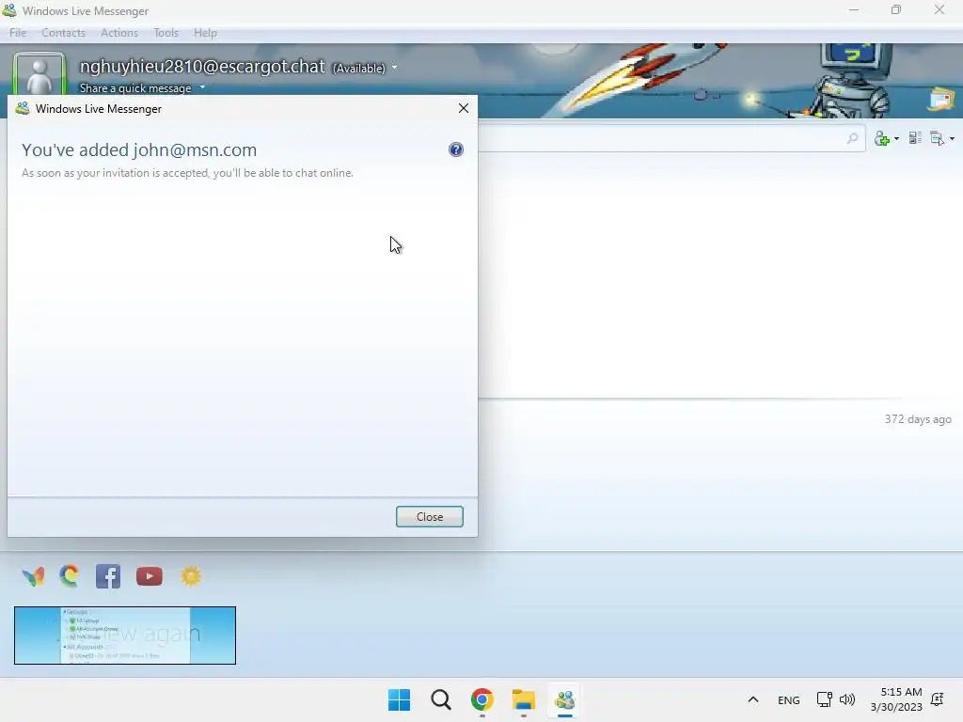Open the multicolored C icon
The width and height of the screenshot is (963, 722).
(x=70, y=576)
